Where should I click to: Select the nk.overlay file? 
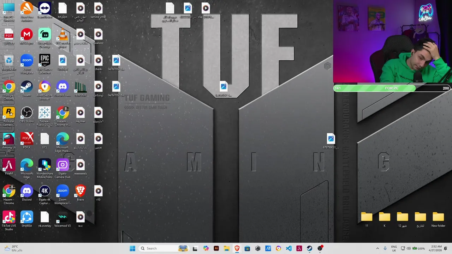tap(44, 219)
